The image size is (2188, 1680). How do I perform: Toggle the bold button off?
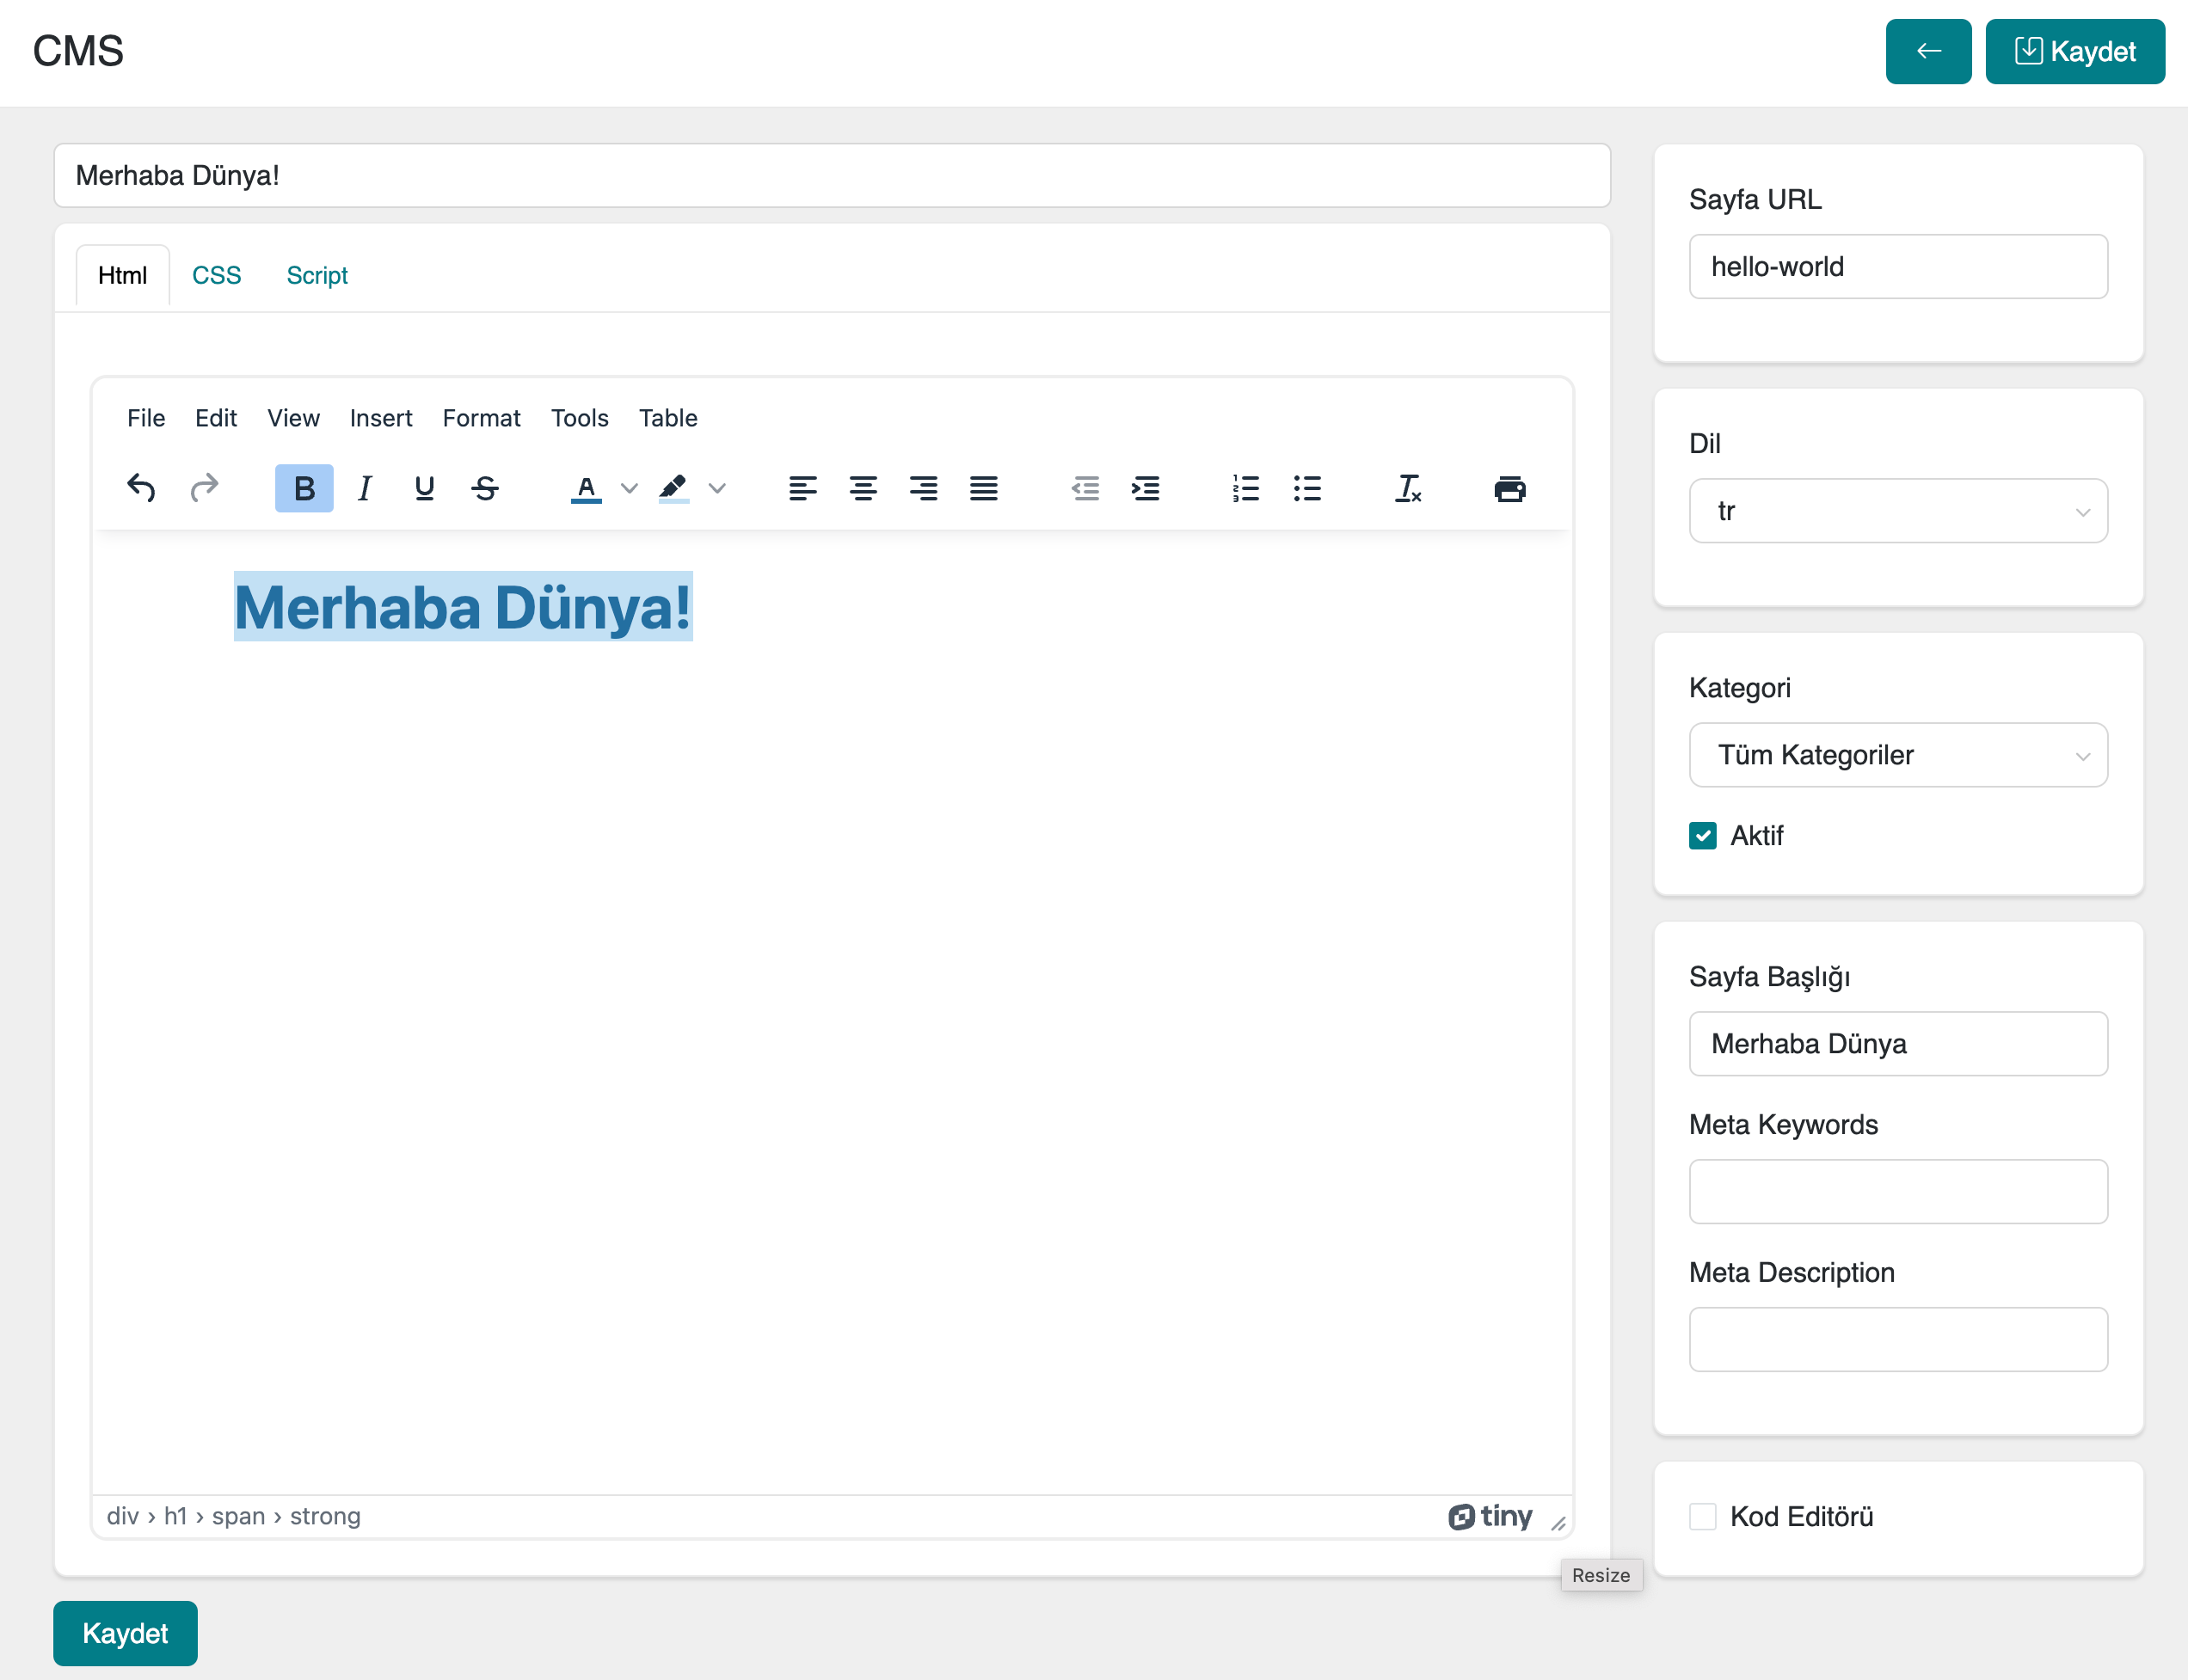304,488
